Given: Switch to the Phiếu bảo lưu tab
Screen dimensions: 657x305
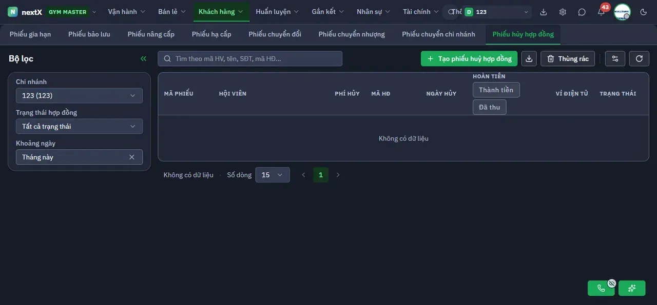Looking at the screenshot, I should [89, 34].
